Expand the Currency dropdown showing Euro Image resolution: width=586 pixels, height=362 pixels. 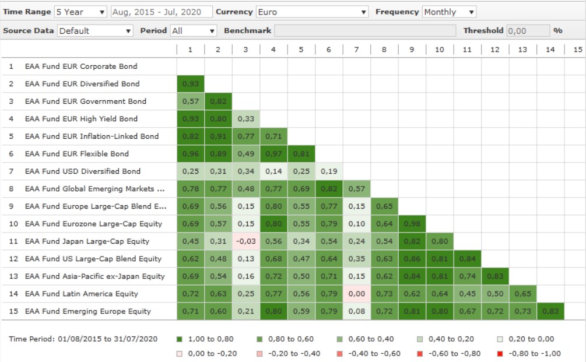313,12
